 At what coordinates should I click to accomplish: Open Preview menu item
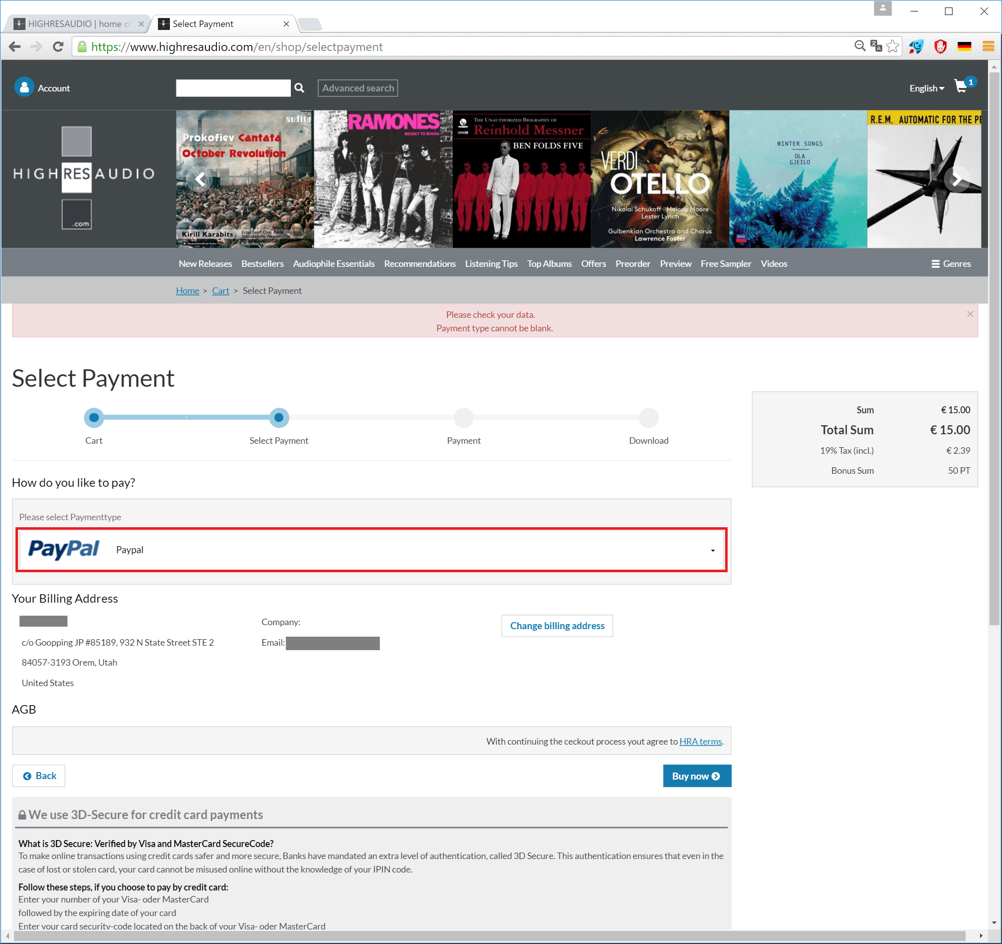(x=676, y=263)
